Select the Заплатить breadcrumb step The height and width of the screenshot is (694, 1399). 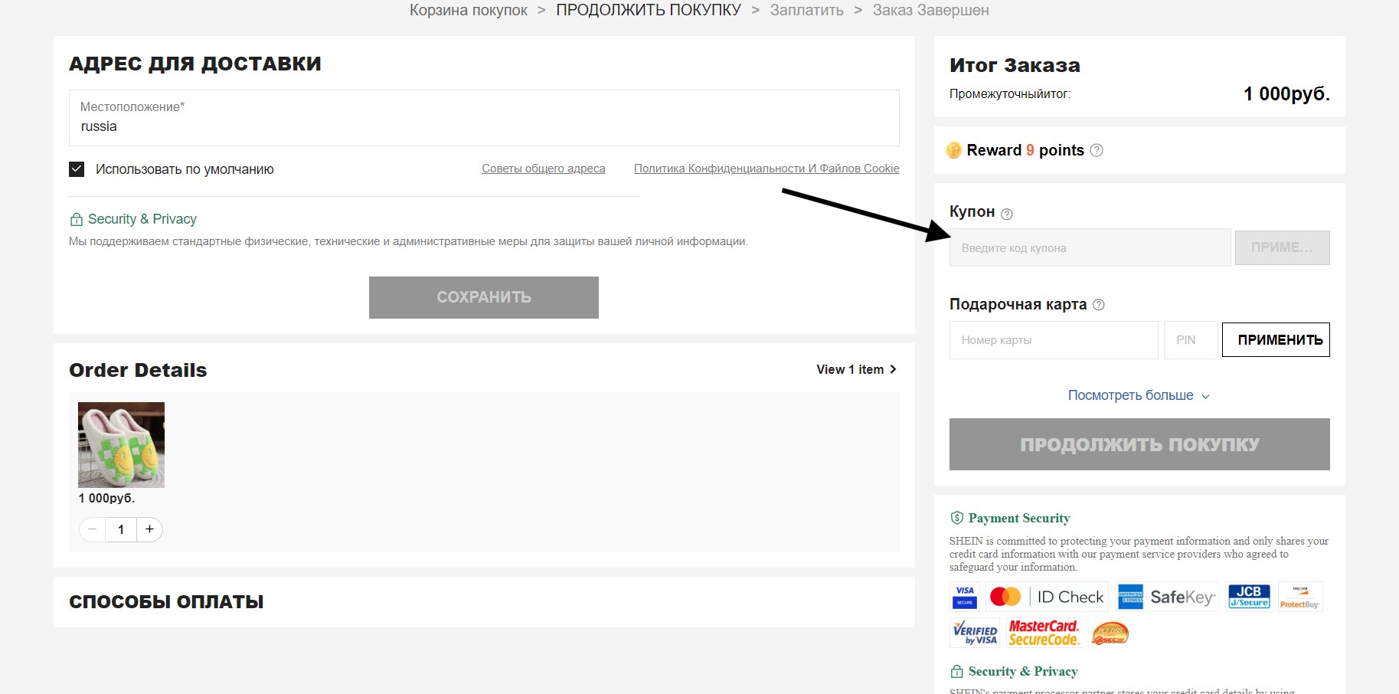pyautogui.click(x=807, y=10)
